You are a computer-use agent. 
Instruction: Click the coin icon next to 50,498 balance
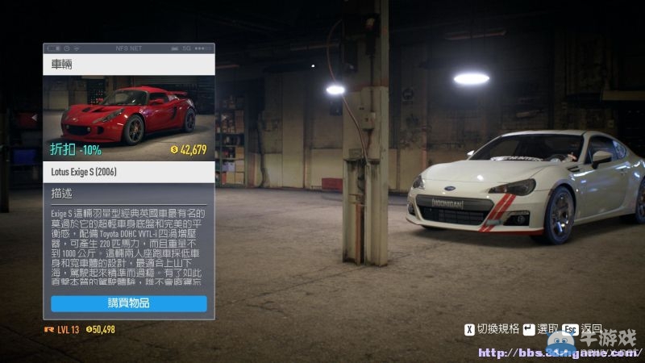(89, 329)
